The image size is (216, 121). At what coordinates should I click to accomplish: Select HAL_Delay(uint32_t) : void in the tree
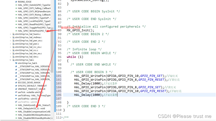[32, 108]
